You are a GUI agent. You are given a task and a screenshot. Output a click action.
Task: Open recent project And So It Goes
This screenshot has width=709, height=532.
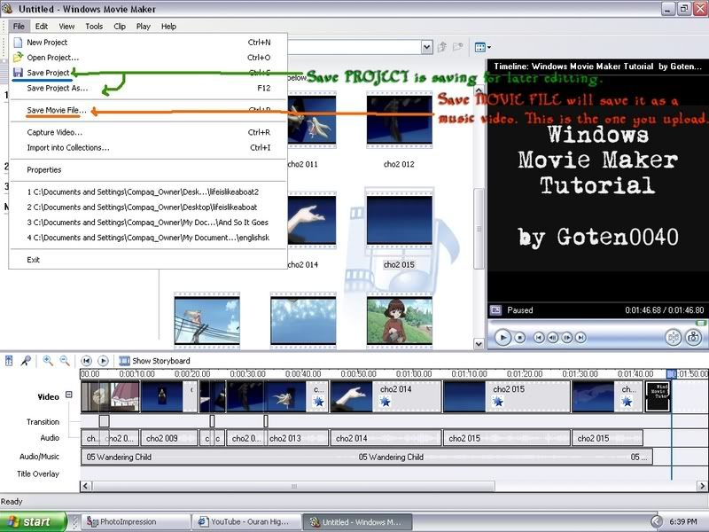click(148, 223)
